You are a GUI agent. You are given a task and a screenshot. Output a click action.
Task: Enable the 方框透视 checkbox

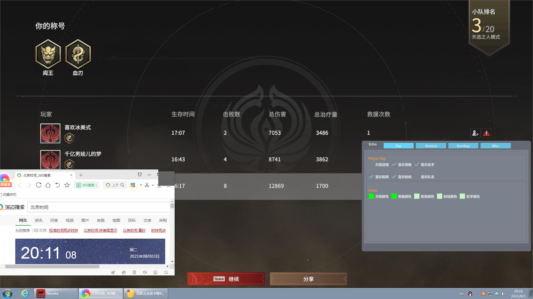(371, 165)
